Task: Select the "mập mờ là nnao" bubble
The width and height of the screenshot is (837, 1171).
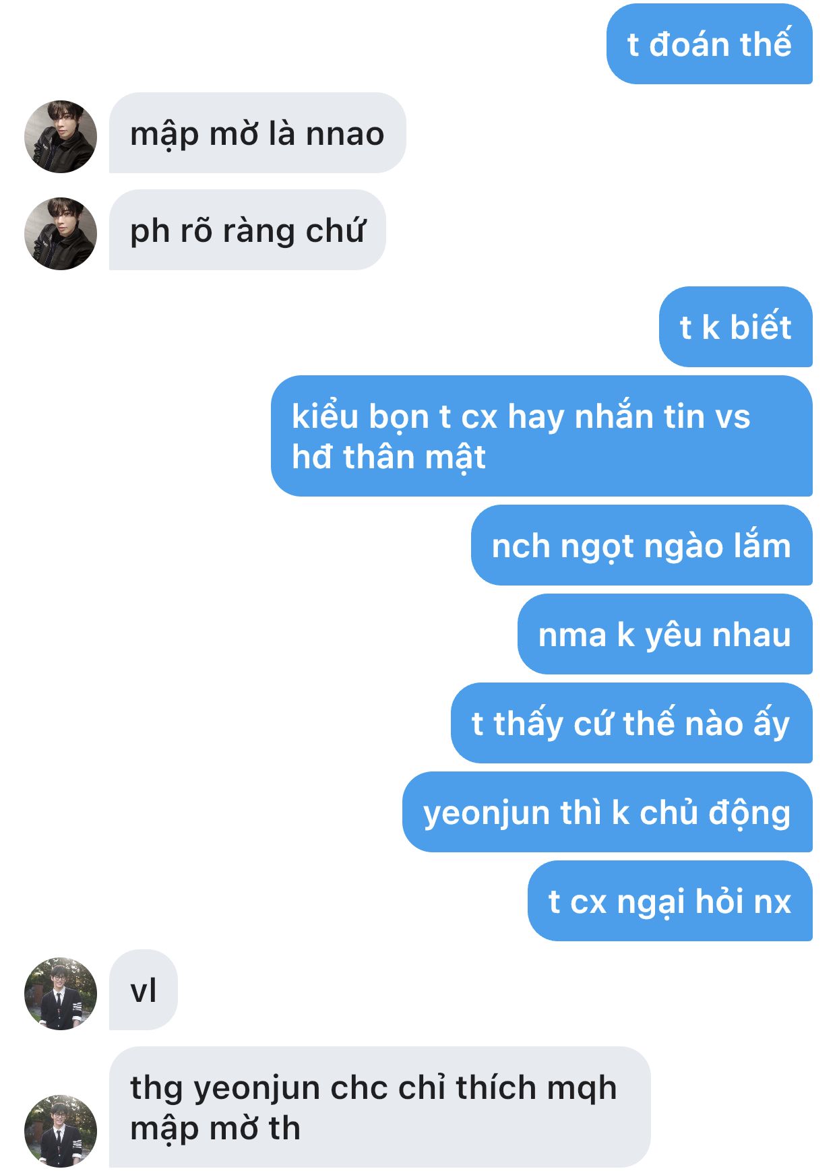Action: pos(257,133)
